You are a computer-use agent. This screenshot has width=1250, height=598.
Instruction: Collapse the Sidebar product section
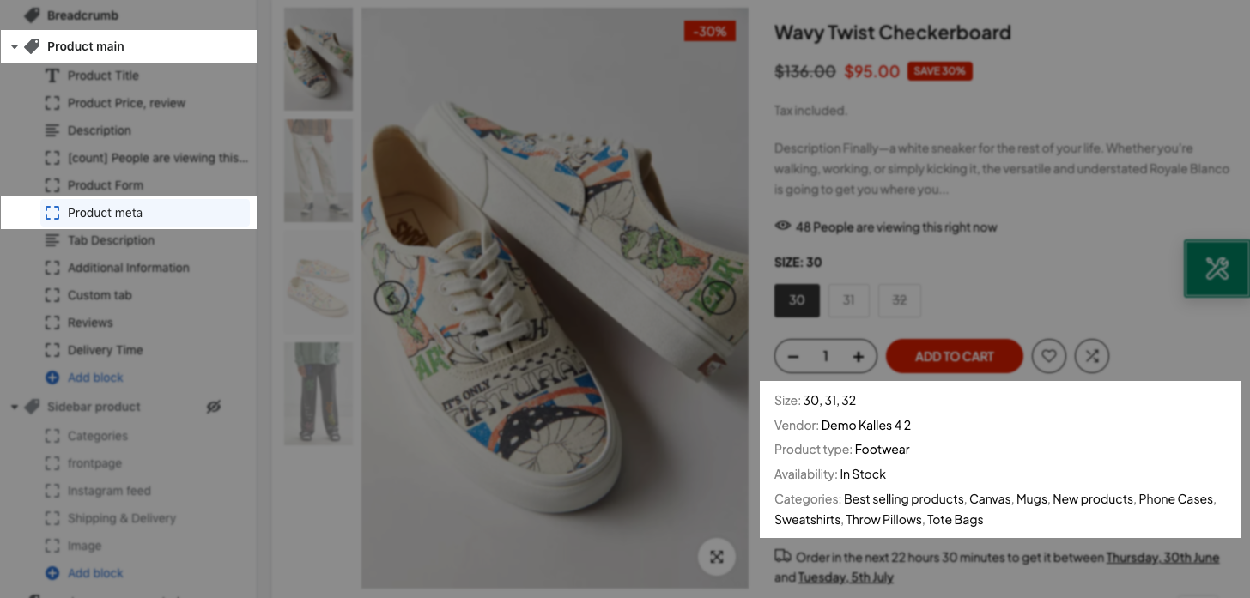pos(15,407)
